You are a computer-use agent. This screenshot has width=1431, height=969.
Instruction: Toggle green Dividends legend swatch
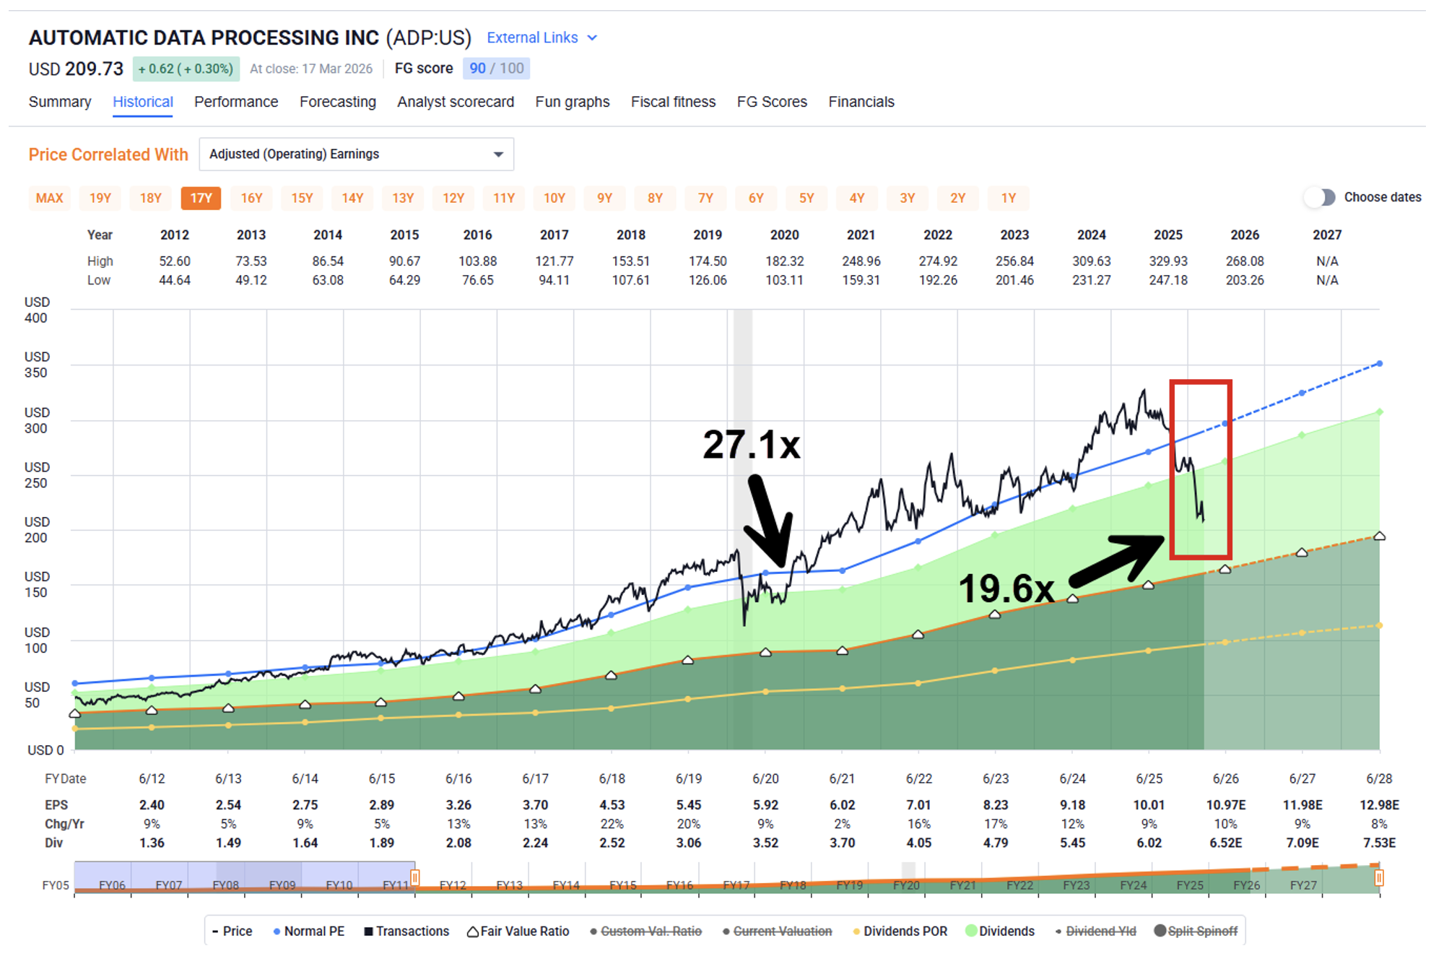(x=971, y=931)
